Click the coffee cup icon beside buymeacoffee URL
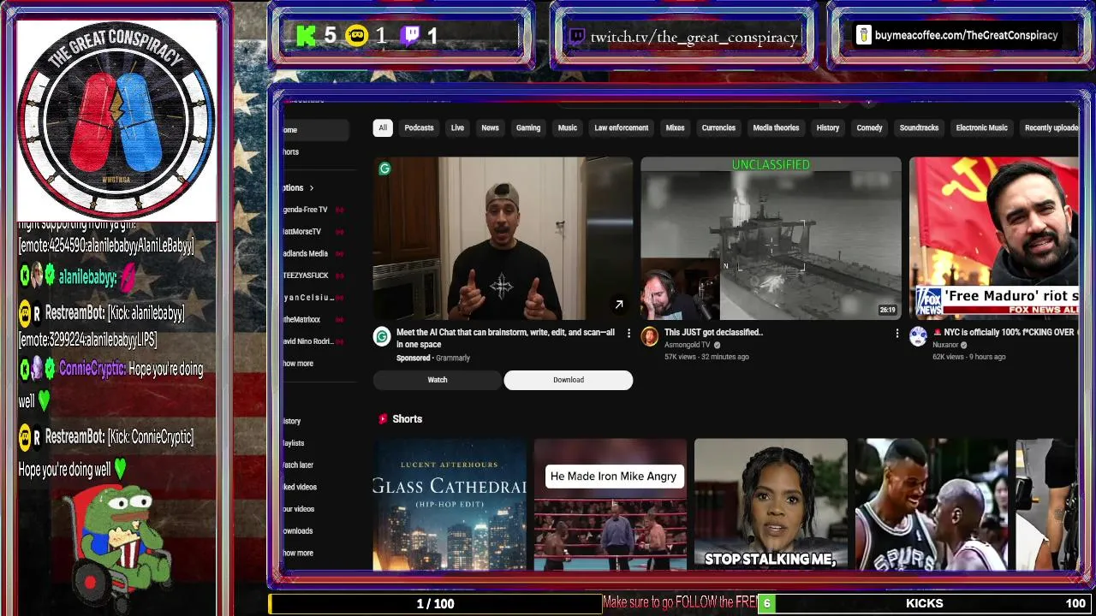1096x616 pixels. pos(863,35)
